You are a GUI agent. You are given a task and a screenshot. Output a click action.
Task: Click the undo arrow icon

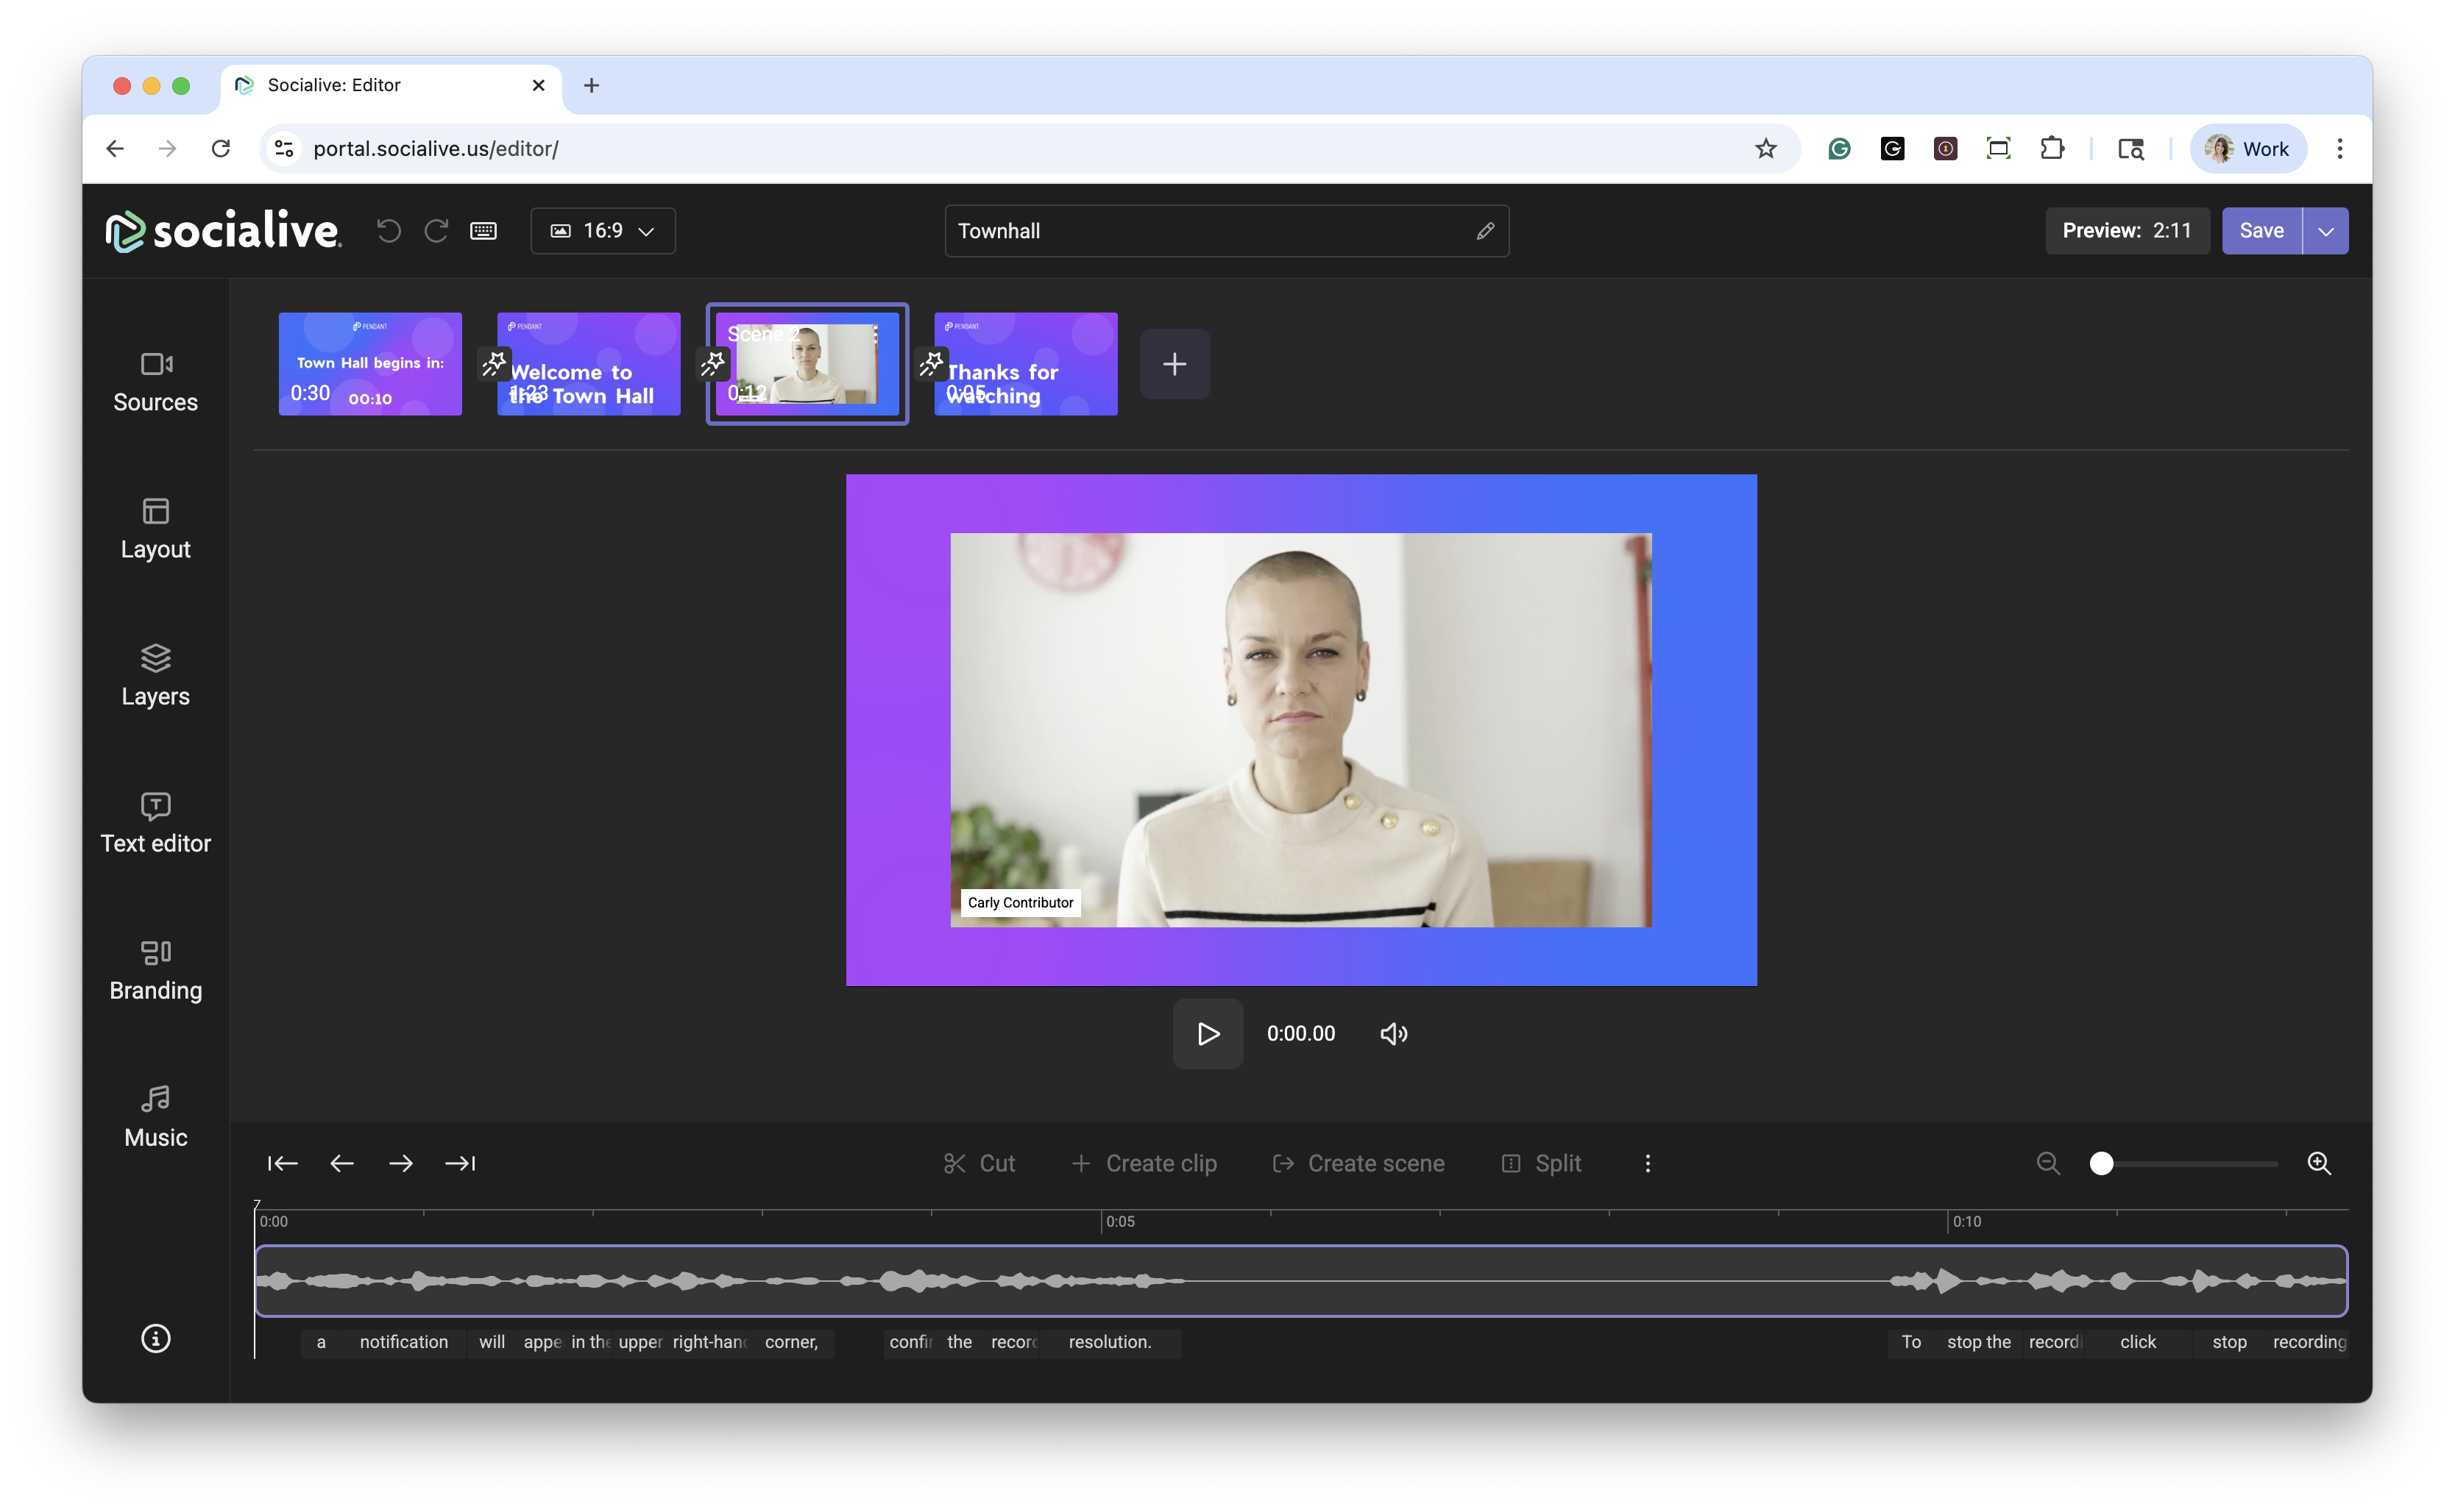[x=389, y=231]
